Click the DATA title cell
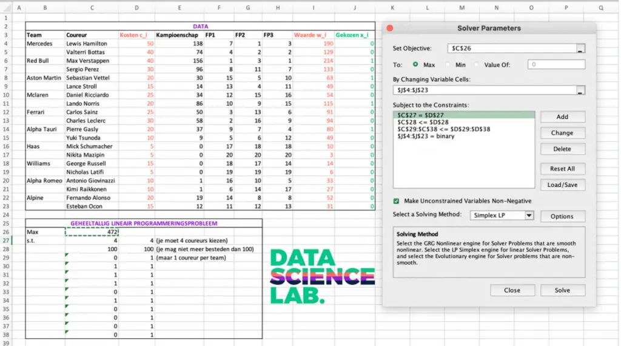The width and height of the screenshot is (621, 346). click(x=200, y=26)
